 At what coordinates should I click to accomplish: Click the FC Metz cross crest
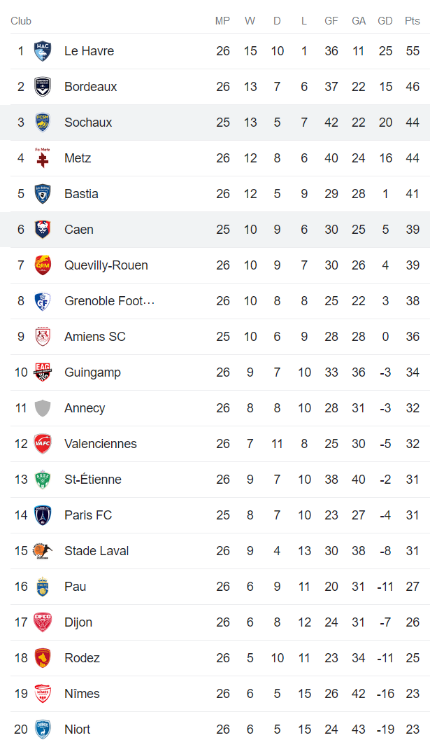(x=43, y=158)
